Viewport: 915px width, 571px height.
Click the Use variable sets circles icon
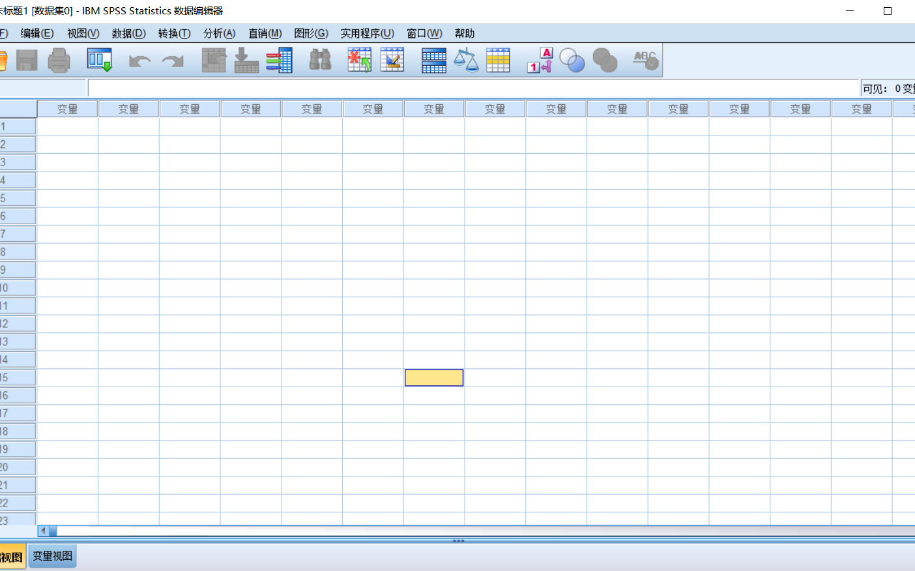(572, 61)
